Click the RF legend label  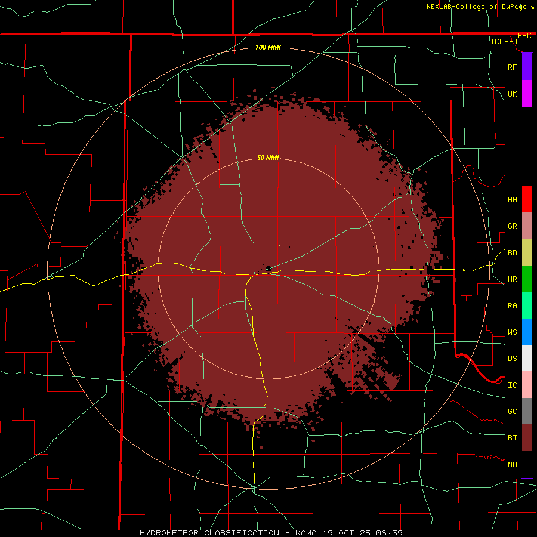point(512,67)
